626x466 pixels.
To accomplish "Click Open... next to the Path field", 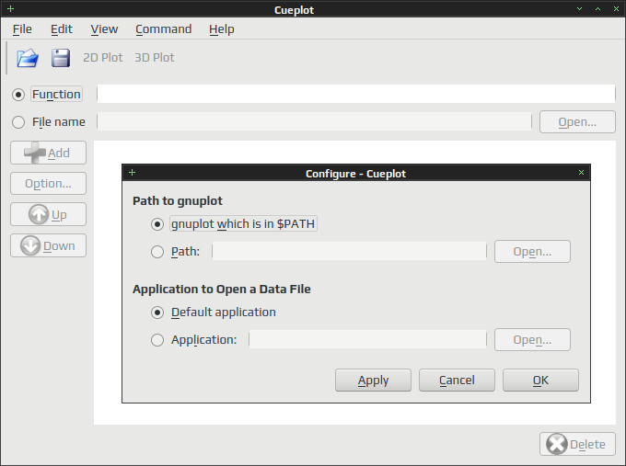I will point(533,252).
